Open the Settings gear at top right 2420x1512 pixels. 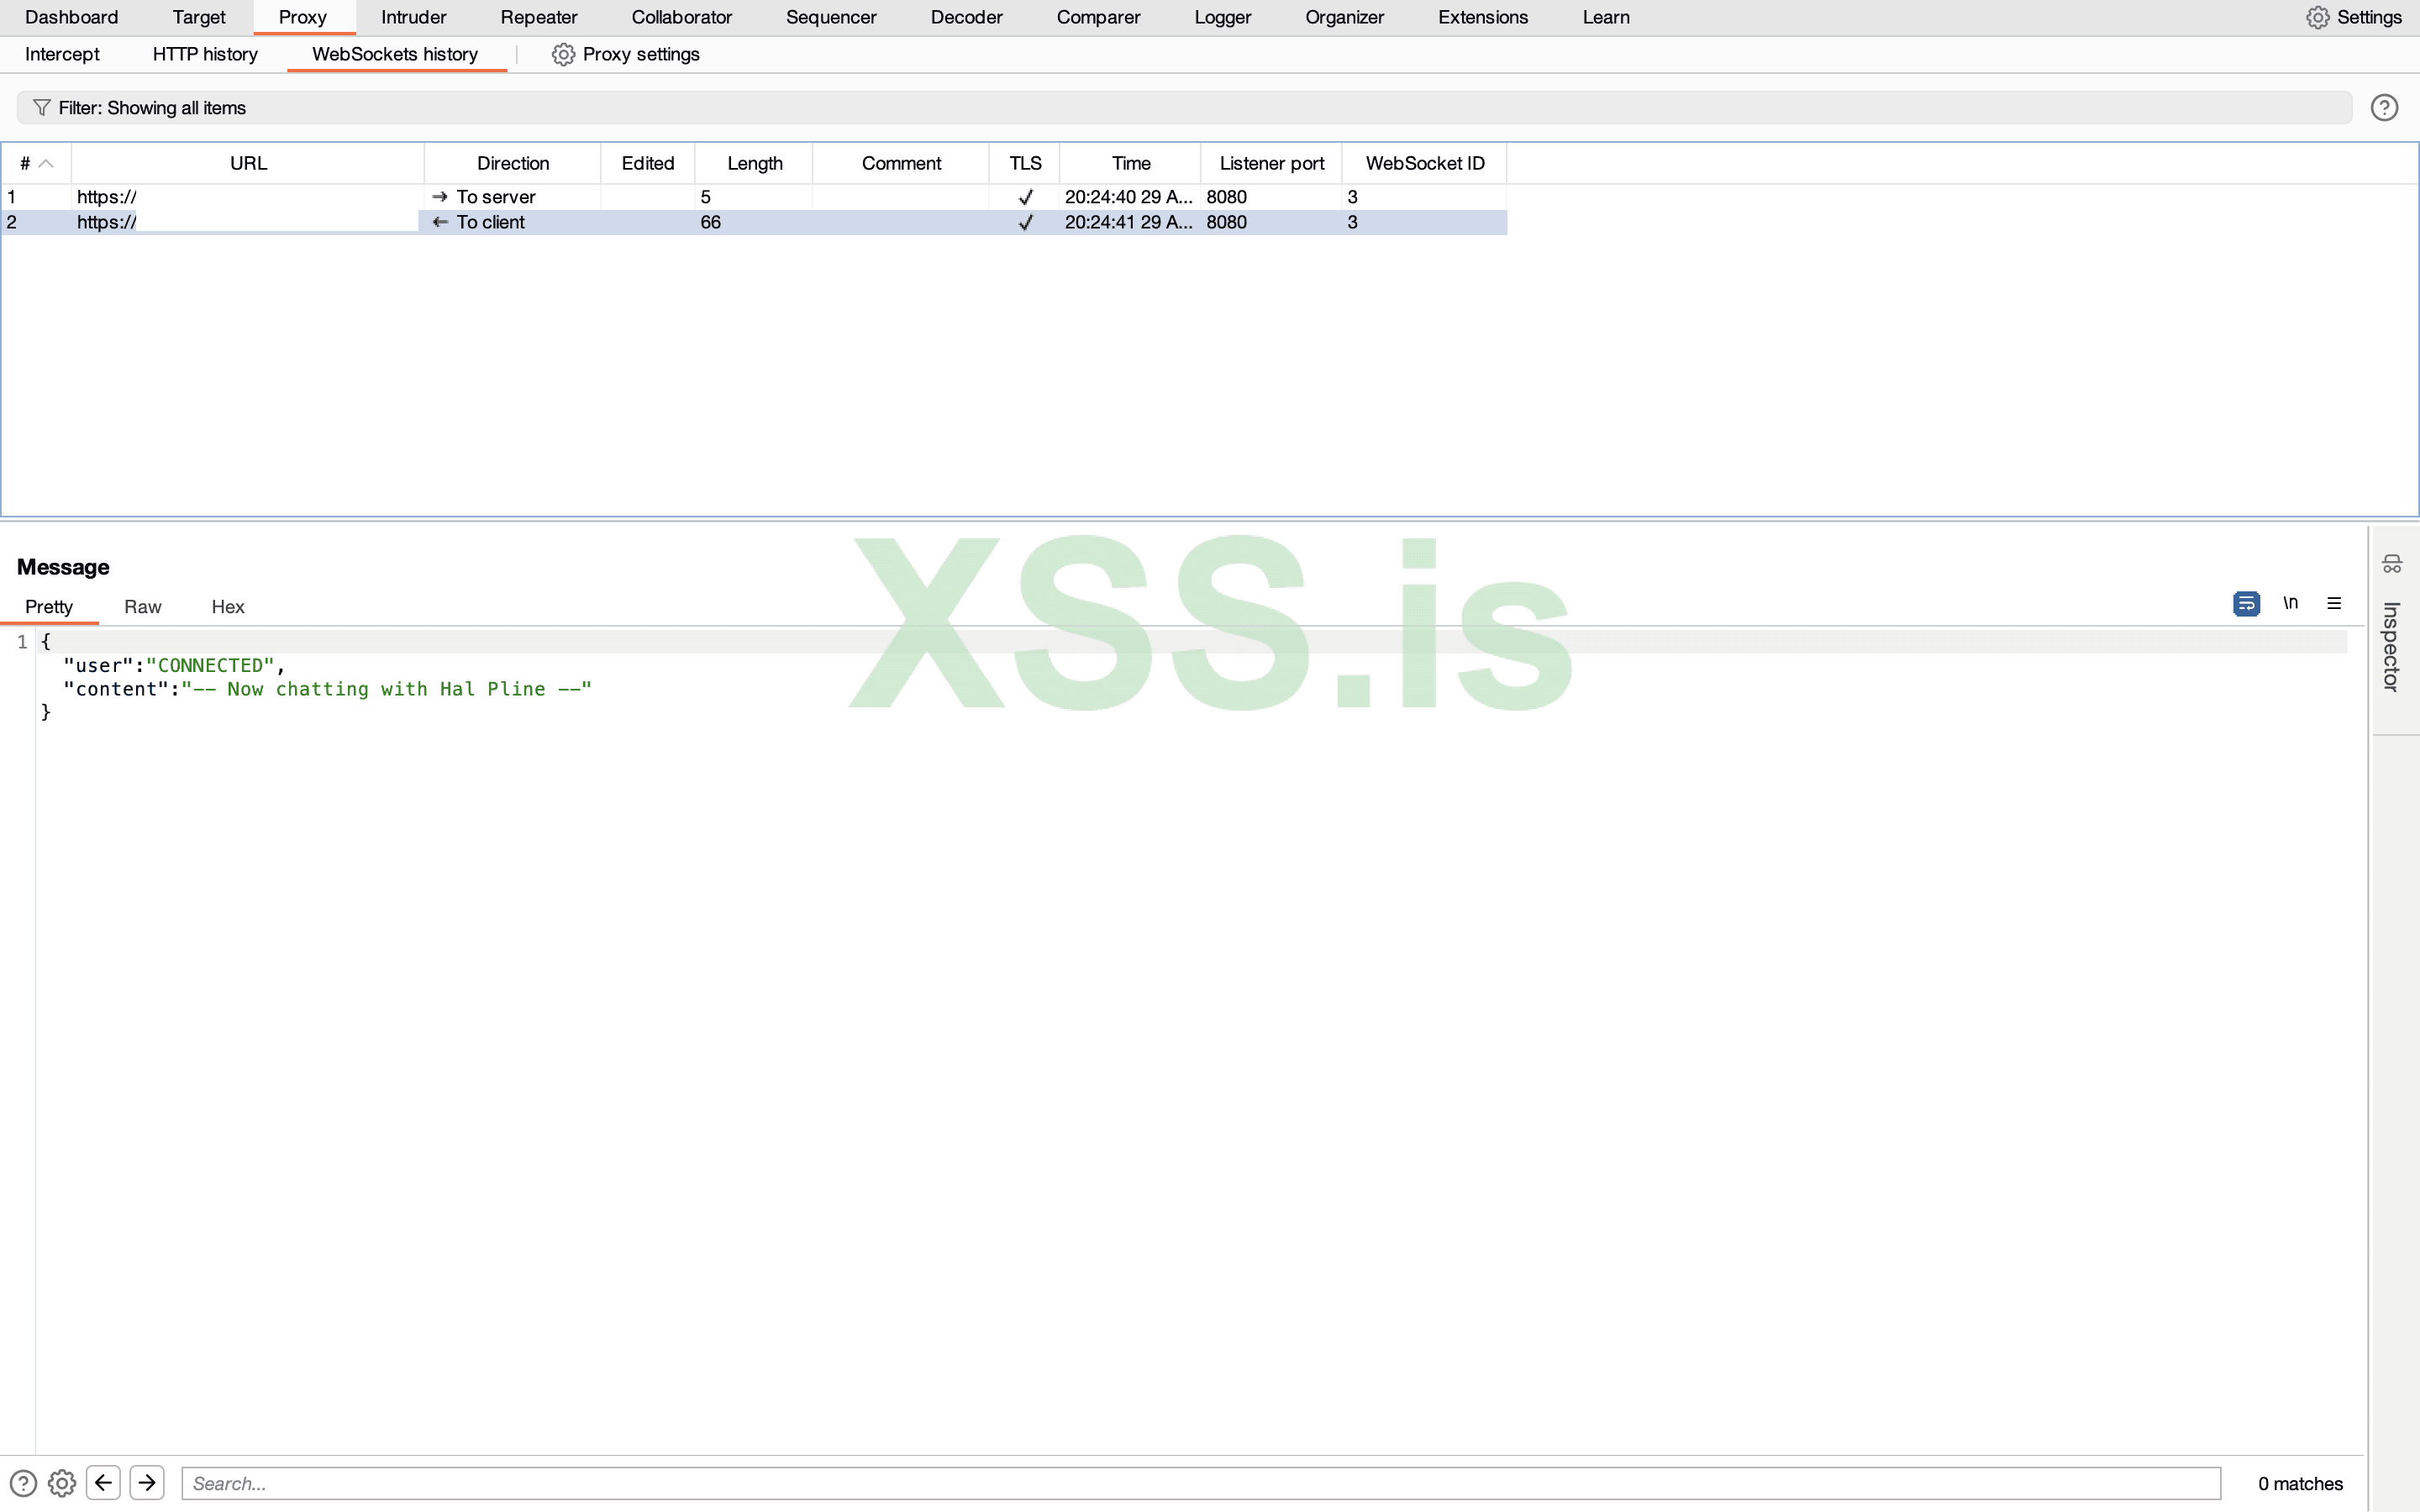(x=2318, y=17)
